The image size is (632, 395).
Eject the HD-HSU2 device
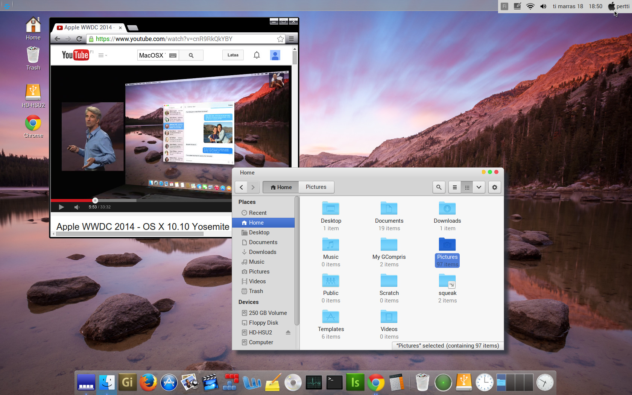click(288, 333)
